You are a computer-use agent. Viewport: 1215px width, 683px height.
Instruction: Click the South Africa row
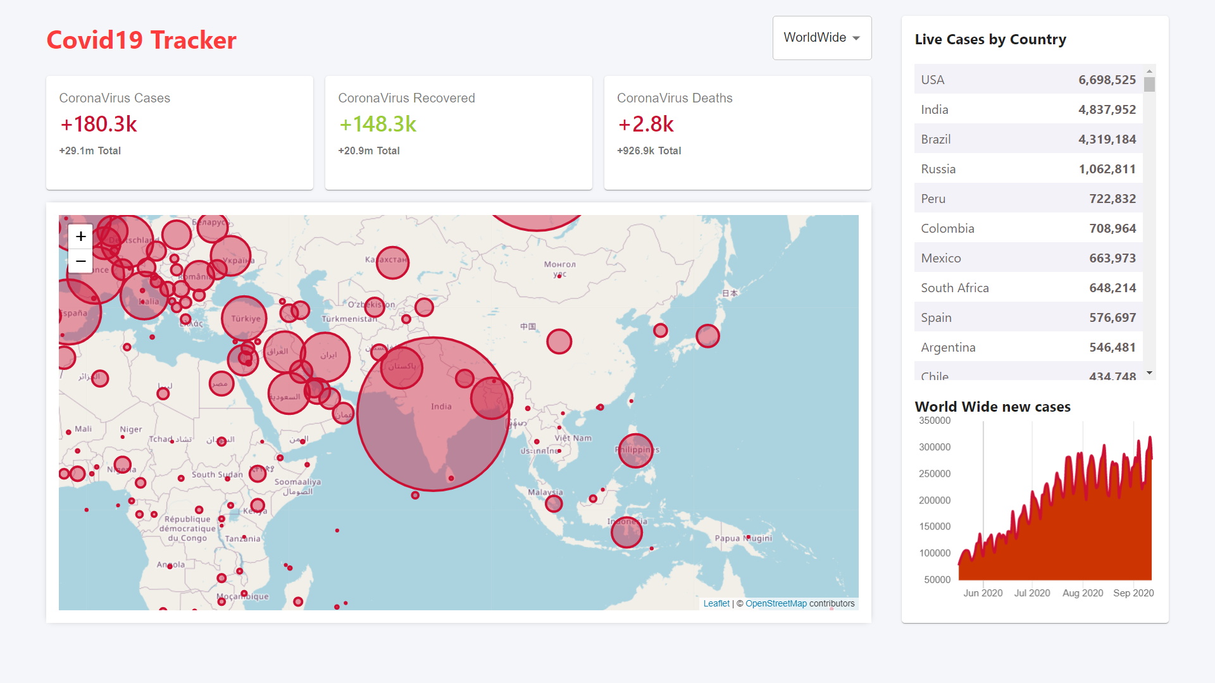1028,288
